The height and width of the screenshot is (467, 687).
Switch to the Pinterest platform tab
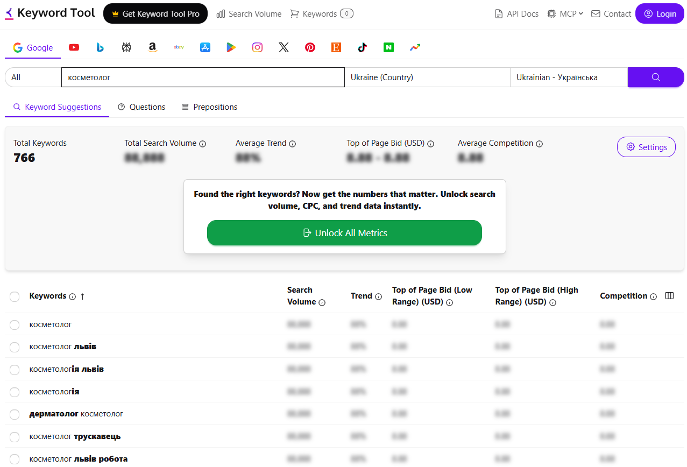pyautogui.click(x=310, y=47)
